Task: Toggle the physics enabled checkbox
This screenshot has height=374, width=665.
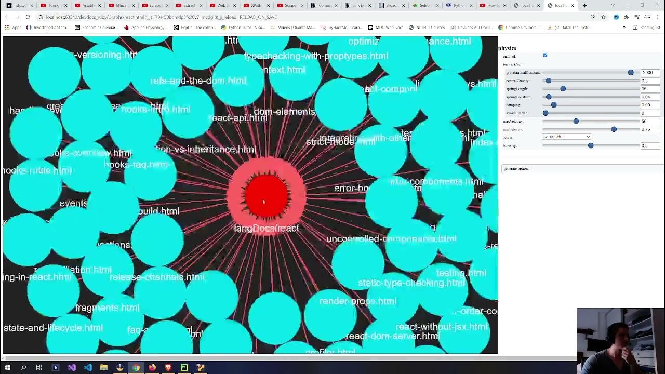Action: coord(545,55)
